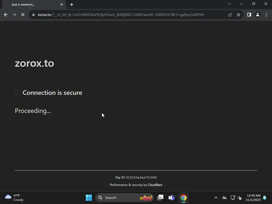View site information via lock icon

click(x=33, y=15)
